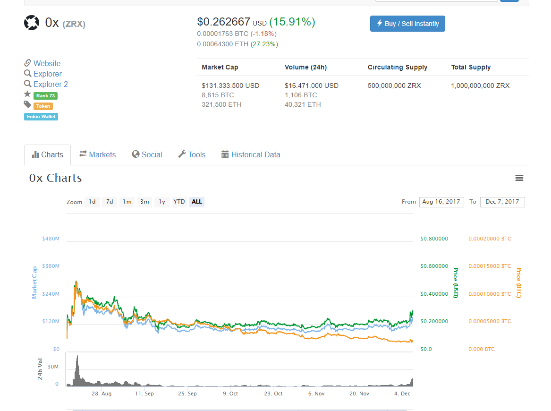Screen dimensions: 551x411
Task: View the Historical Data tab
Action: (x=251, y=154)
